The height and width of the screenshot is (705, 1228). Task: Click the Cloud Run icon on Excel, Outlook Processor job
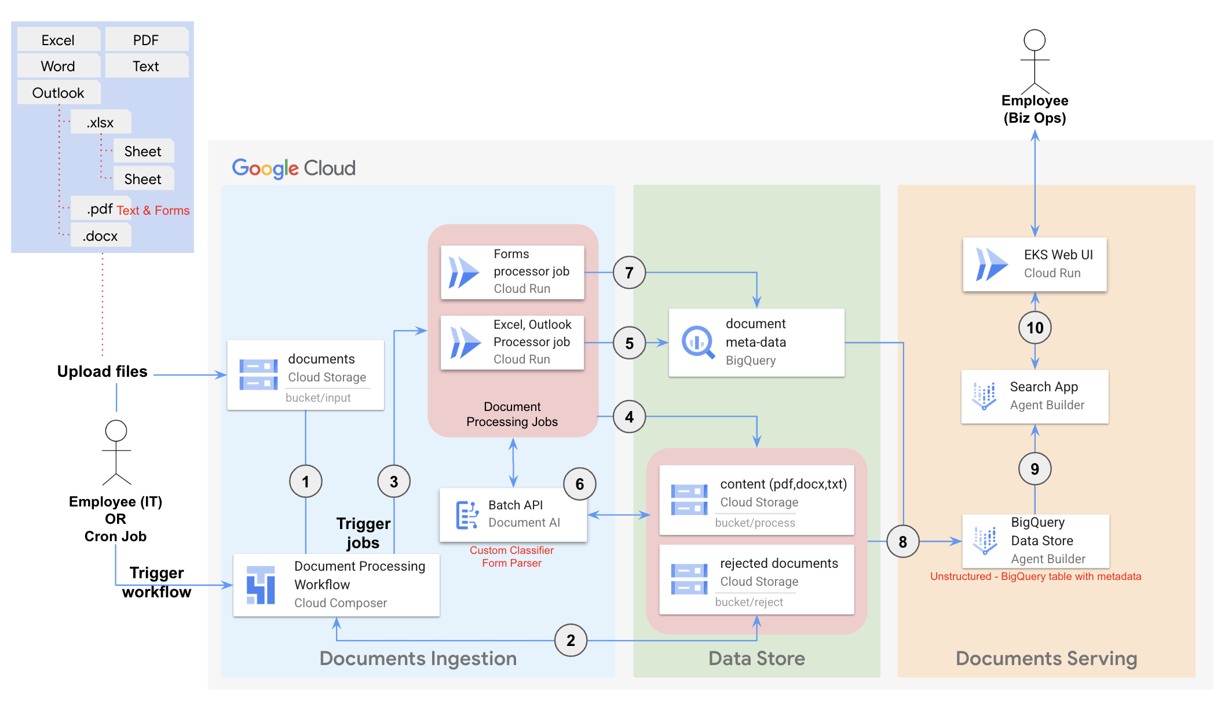point(465,343)
